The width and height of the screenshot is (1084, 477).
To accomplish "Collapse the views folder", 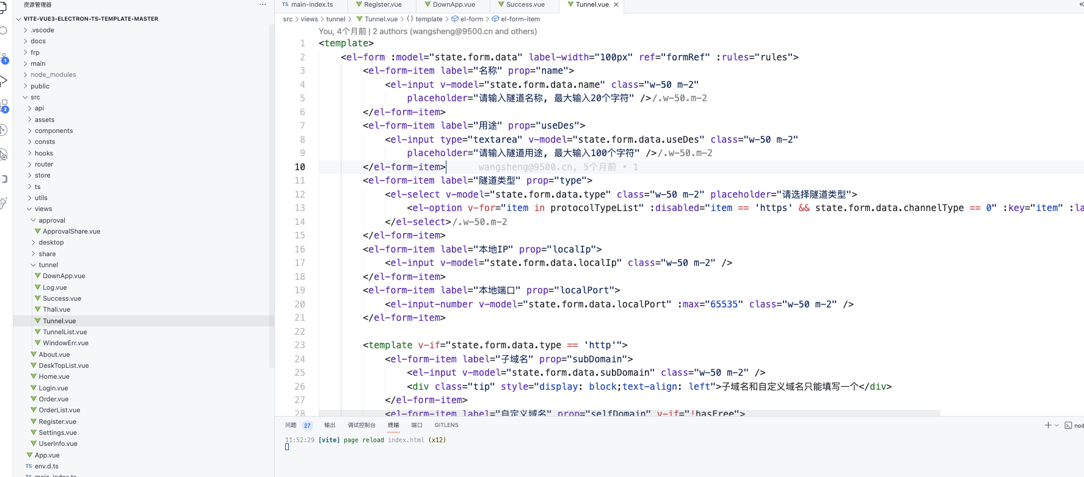I will coord(144,209).
